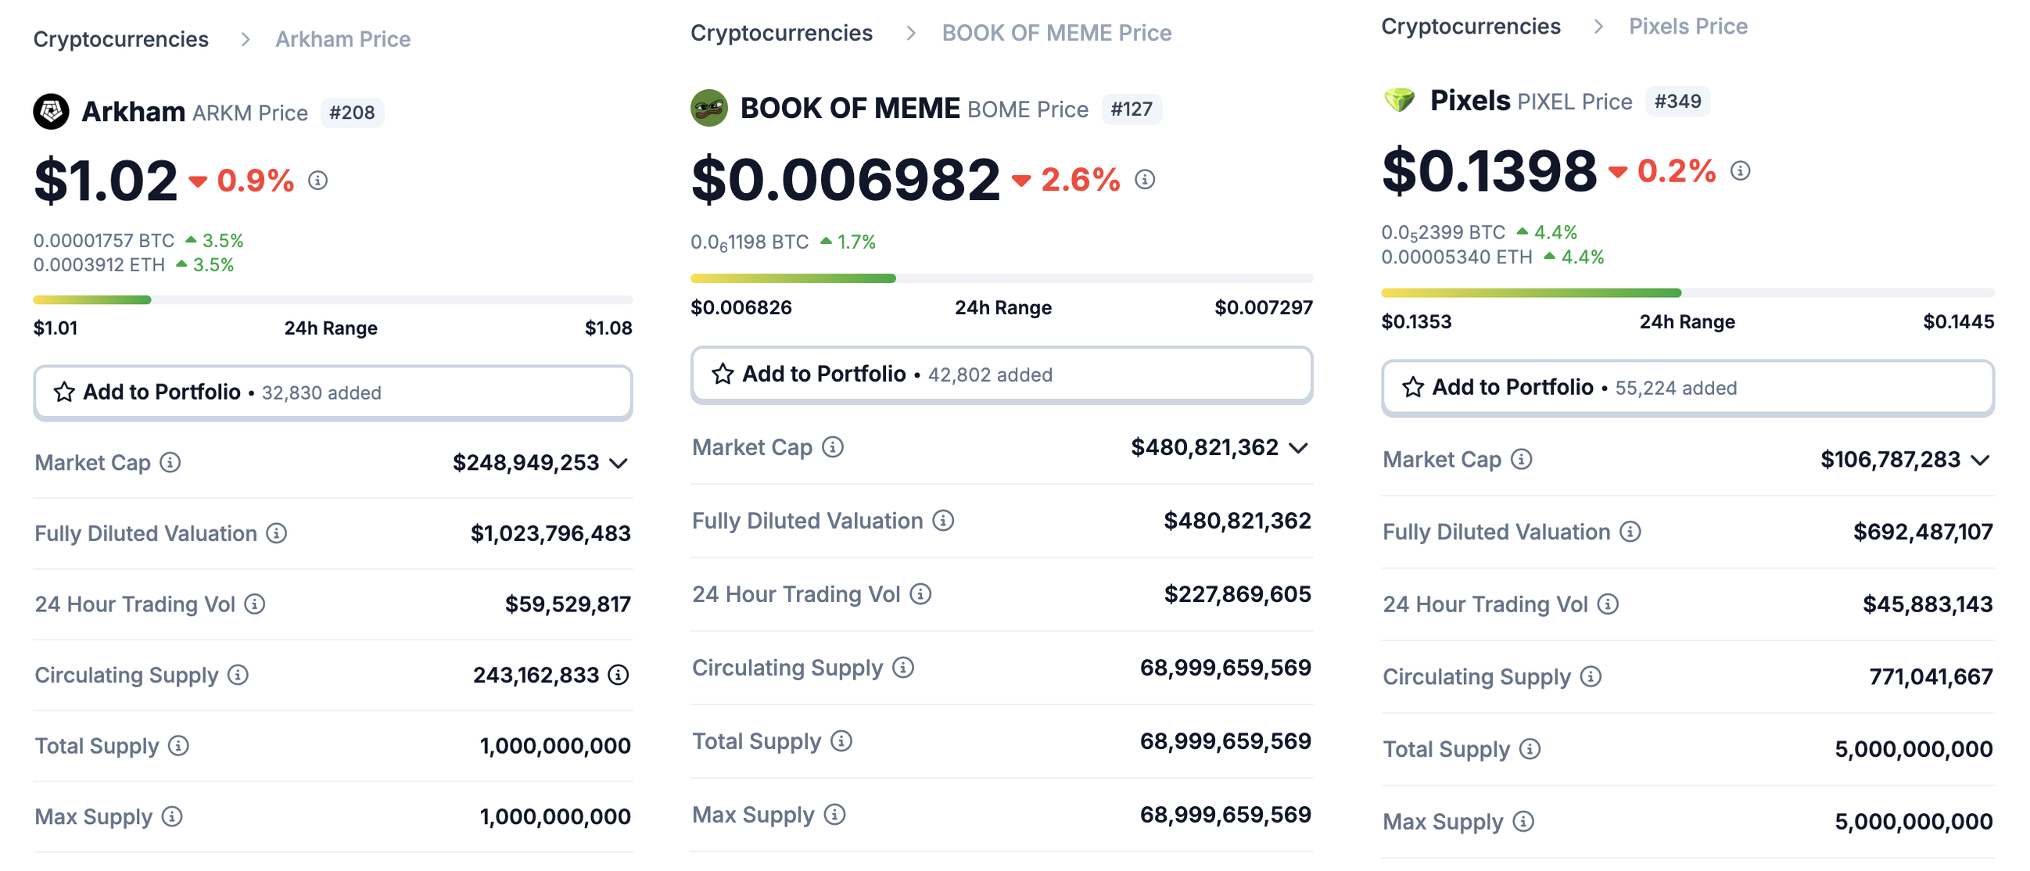Star Pixels via Add to Portfolio

[x=1413, y=387]
